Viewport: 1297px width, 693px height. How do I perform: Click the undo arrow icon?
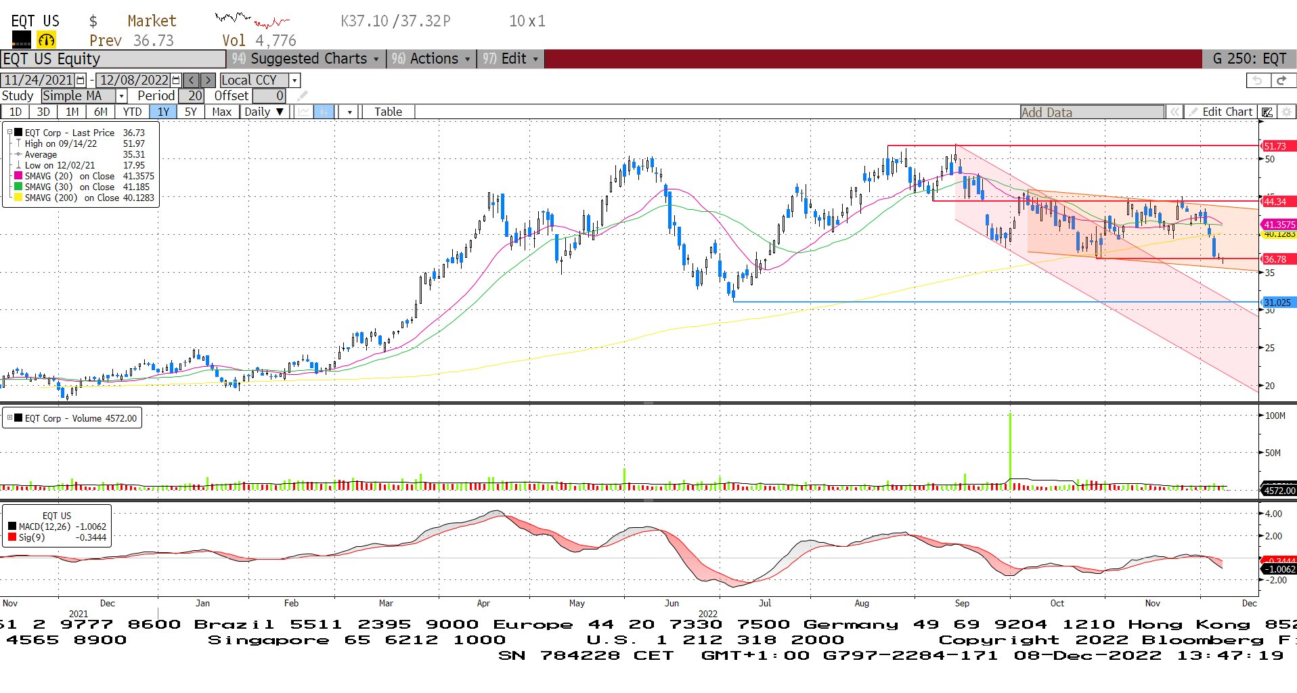[x=1258, y=80]
